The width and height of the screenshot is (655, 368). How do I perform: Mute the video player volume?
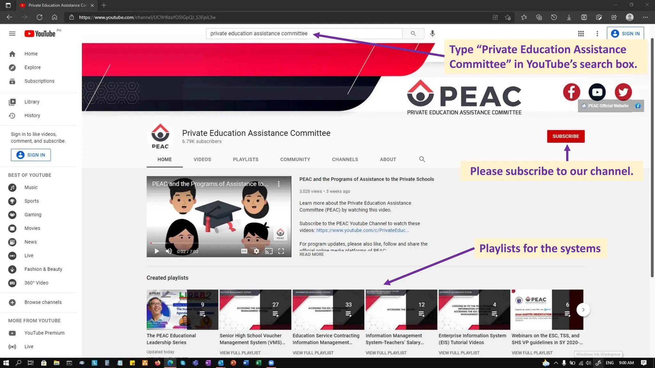169,251
